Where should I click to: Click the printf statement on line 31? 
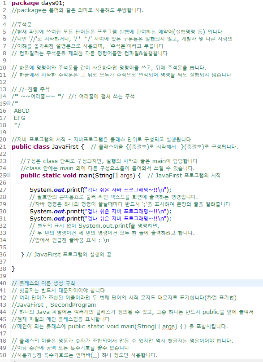[100, 218]
